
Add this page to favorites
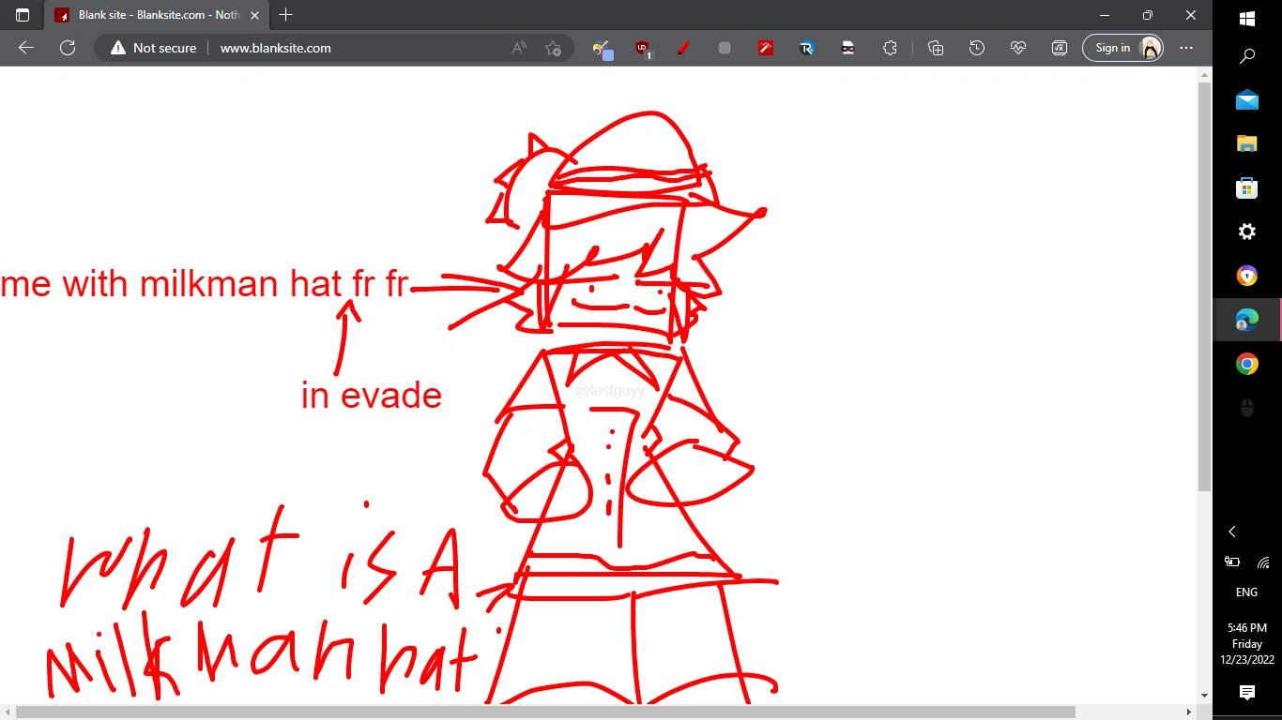tap(553, 48)
